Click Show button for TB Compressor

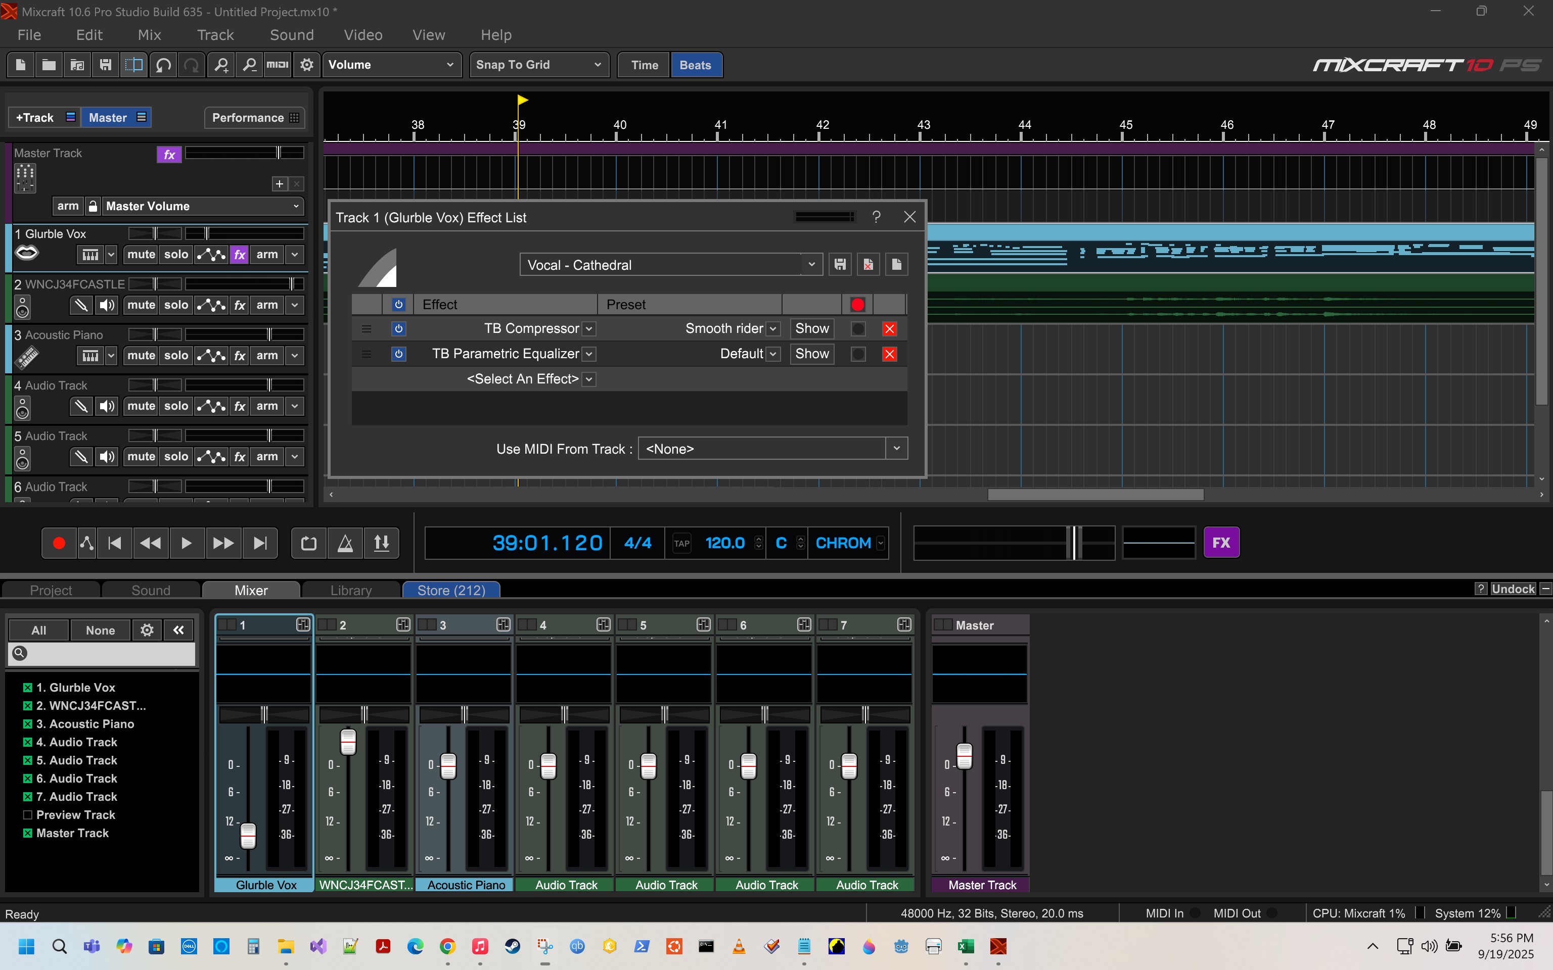812,328
